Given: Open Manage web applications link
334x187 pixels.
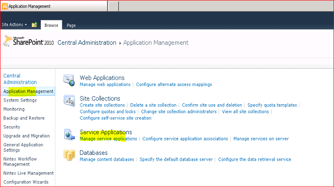Looking at the screenshot, I should coord(105,85).
